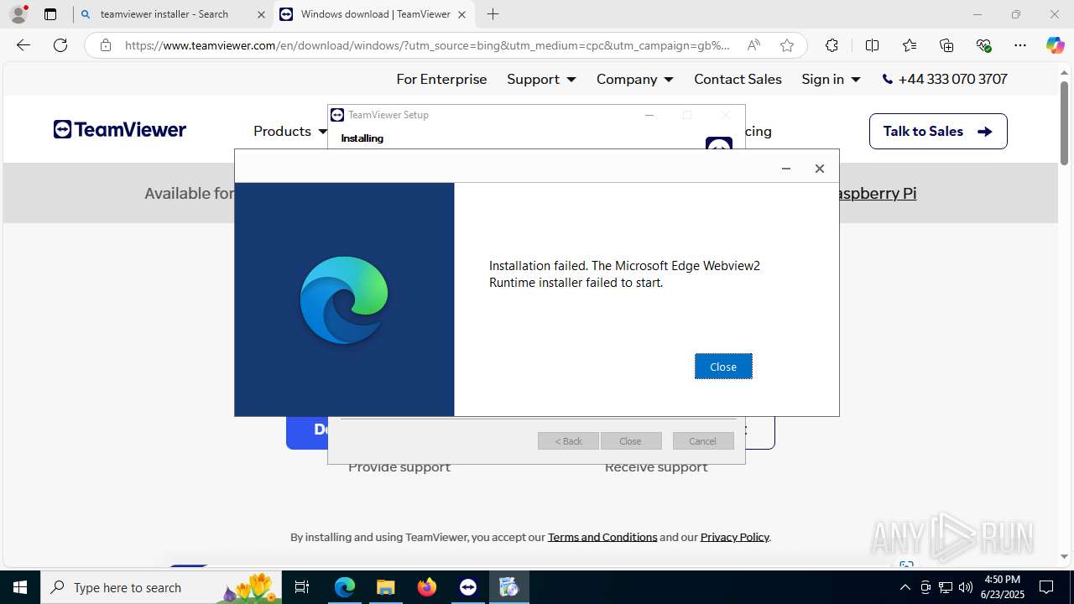Screen dimensions: 1074x604
Task: Open a new browser tab
Action: click(x=493, y=14)
